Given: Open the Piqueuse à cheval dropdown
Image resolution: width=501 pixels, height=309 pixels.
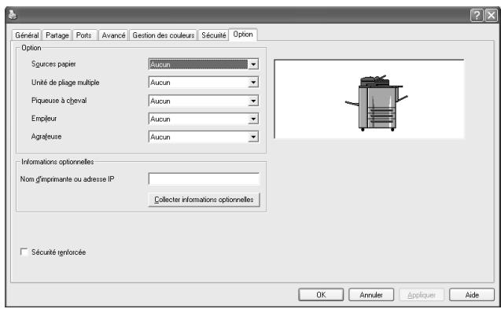Looking at the screenshot, I should coord(204,101).
